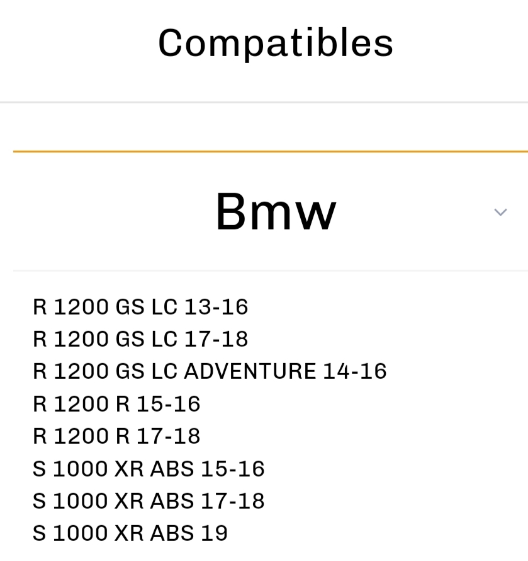This screenshot has width=528, height=561.
Task: Click year 19 in last list row
Action: coord(214,533)
